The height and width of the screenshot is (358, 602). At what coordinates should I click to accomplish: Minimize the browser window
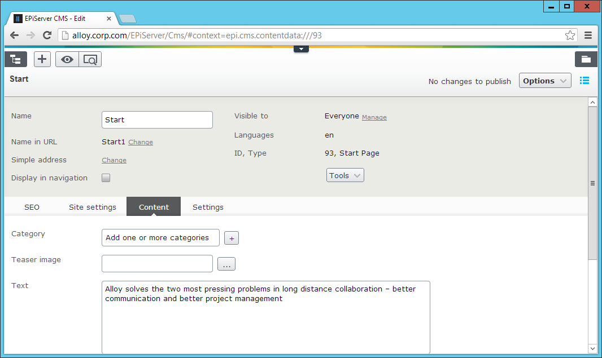[551, 7]
